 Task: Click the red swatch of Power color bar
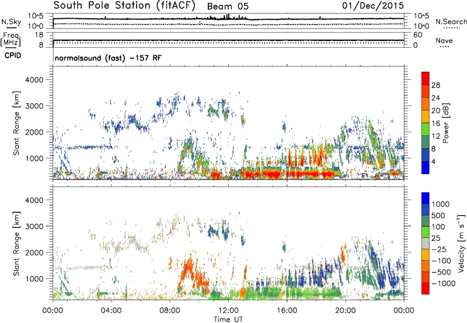coord(426,78)
